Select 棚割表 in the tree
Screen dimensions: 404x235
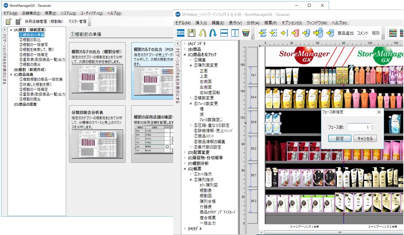(x=206, y=190)
